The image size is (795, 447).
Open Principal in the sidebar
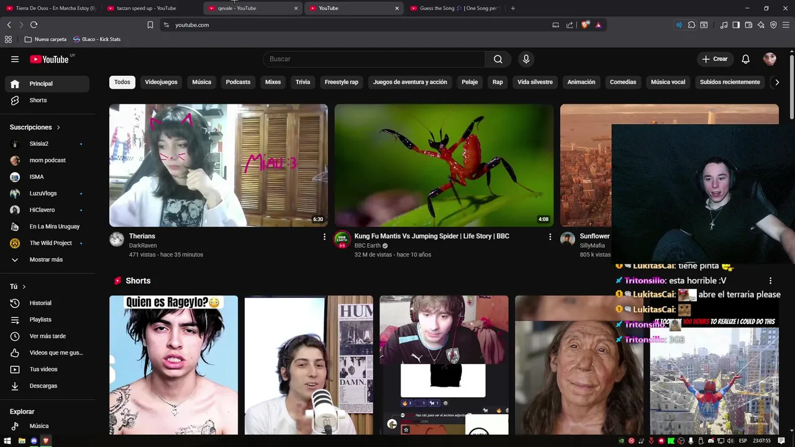pos(47,84)
